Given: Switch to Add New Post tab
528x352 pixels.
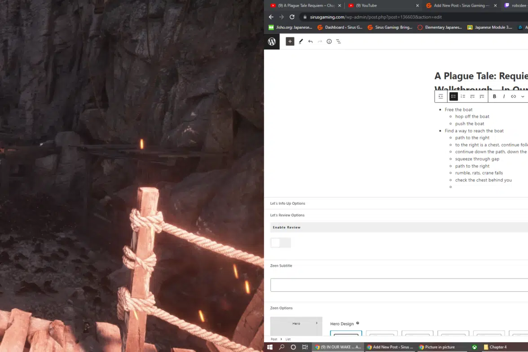Looking at the screenshot, I should [x=461, y=5].
